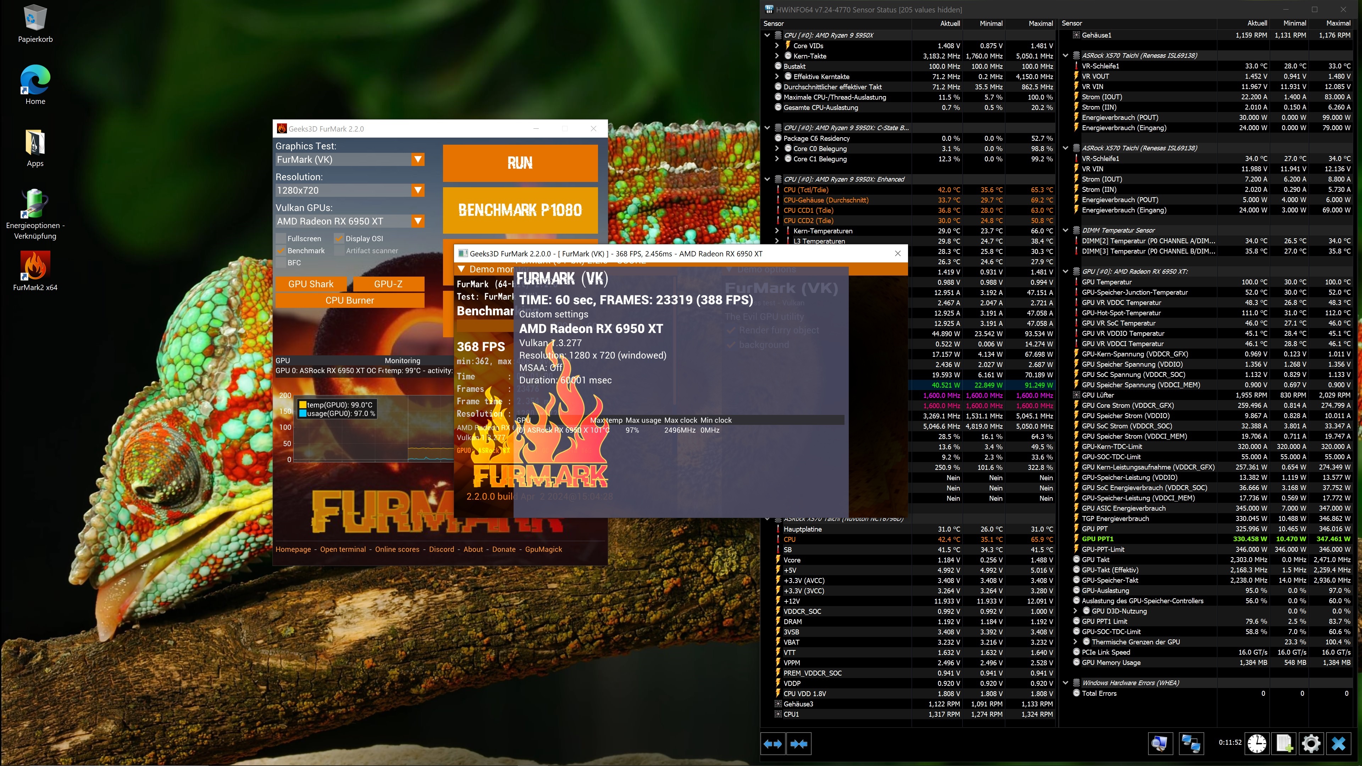Click the Open terminal link

tap(343, 549)
